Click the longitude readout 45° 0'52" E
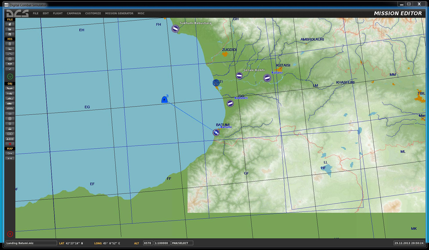The width and height of the screenshot is (429, 250). tap(112, 243)
